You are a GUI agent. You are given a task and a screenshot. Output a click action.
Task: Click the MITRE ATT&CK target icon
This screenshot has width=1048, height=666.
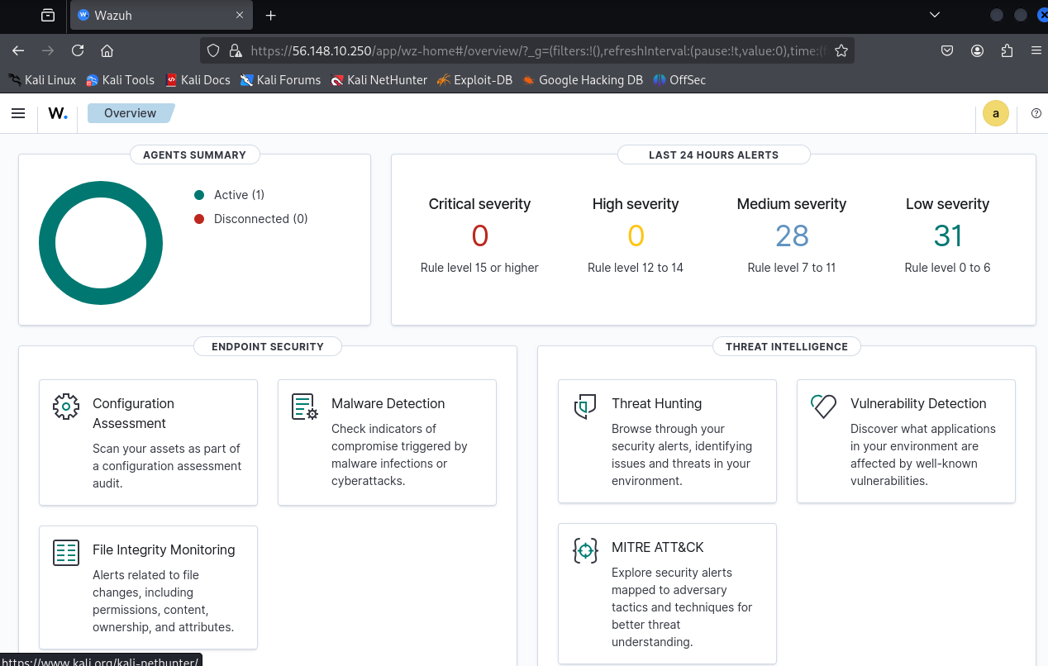(585, 549)
